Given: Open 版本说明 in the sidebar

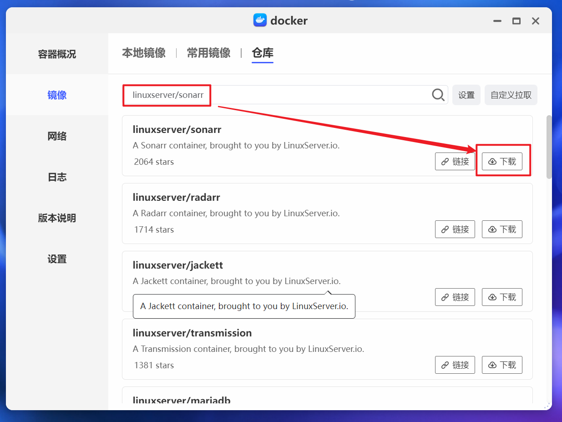Looking at the screenshot, I should tap(57, 218).
